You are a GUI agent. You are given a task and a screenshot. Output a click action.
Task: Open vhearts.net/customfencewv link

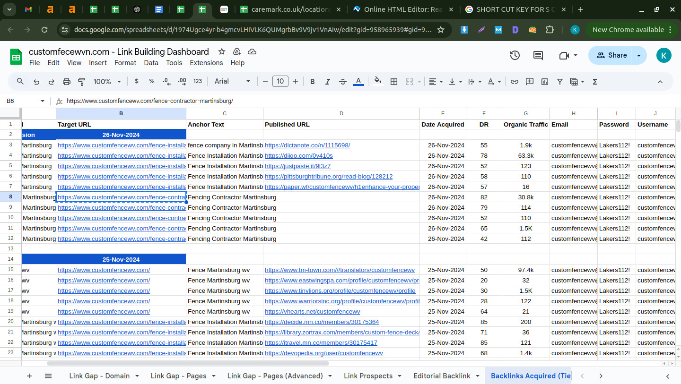pyautogui.click(x=312, y=312)
